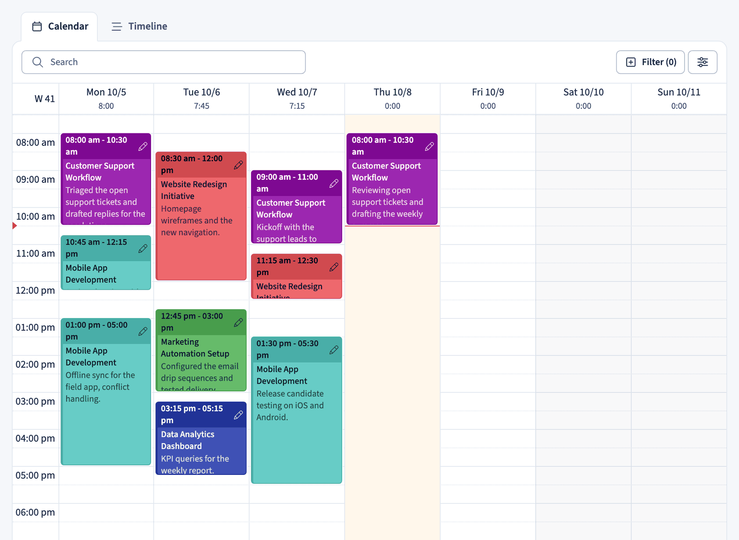
Task: Open Tuesday's Marketing Automation Setup title
Action: (x=195, y=348)
